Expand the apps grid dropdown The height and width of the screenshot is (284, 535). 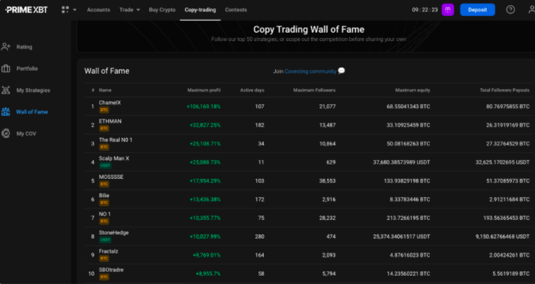(x=69, y=10)
